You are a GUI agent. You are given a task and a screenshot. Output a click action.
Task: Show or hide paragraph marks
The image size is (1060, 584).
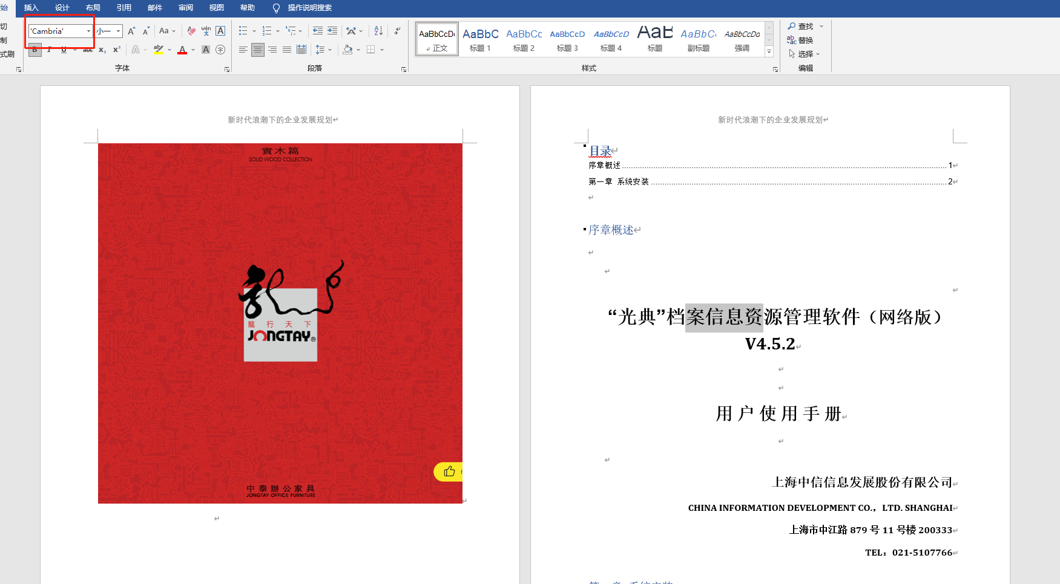click(397, 31)
